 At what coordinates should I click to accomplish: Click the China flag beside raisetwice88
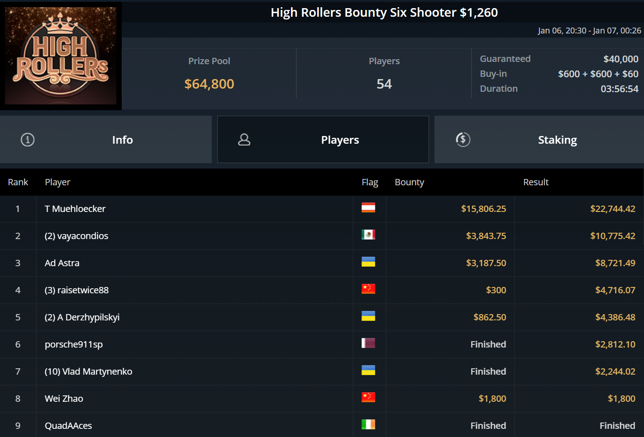(368, 289)
